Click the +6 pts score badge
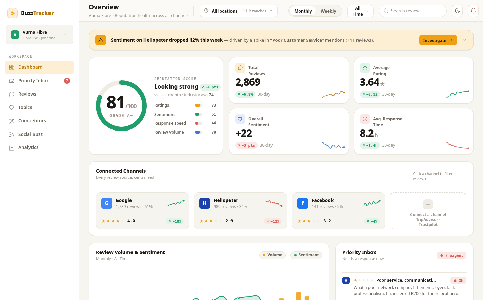Viewport: 483px width, 300px height. (x=210, y=87)
